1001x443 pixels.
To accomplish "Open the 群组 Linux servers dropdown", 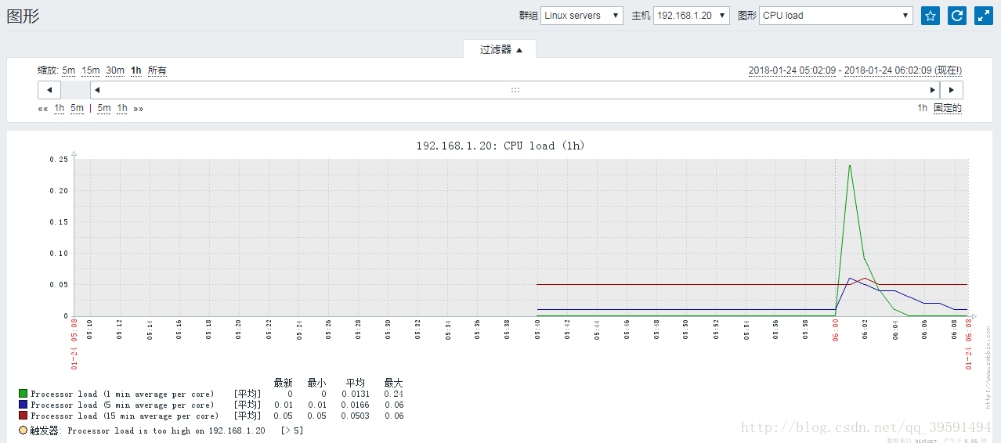I will pos(581,16).
